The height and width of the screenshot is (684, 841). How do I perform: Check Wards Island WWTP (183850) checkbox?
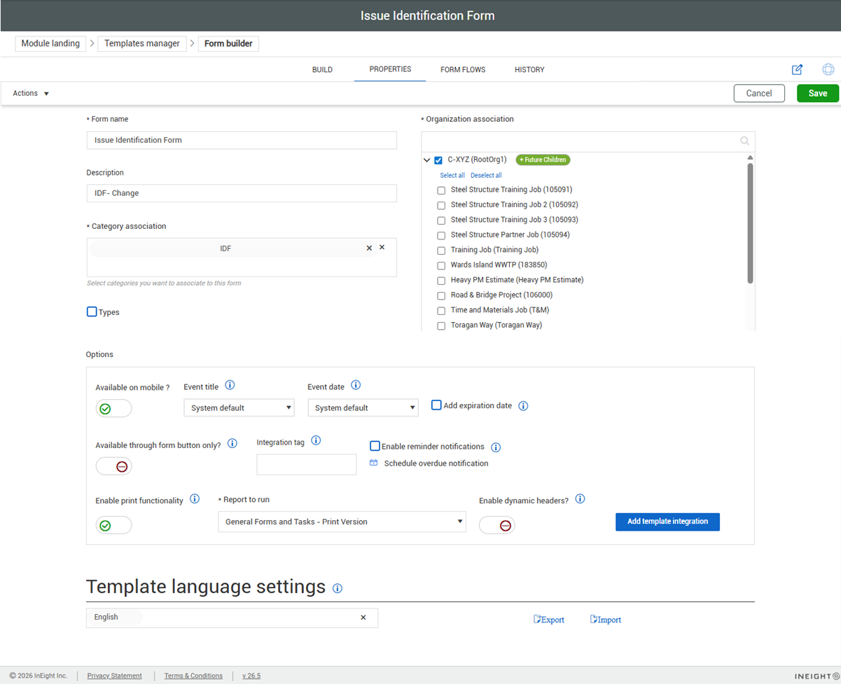(x=441, y=265)
